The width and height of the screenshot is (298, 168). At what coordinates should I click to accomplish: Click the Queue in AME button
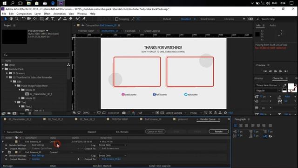point(155,132)
